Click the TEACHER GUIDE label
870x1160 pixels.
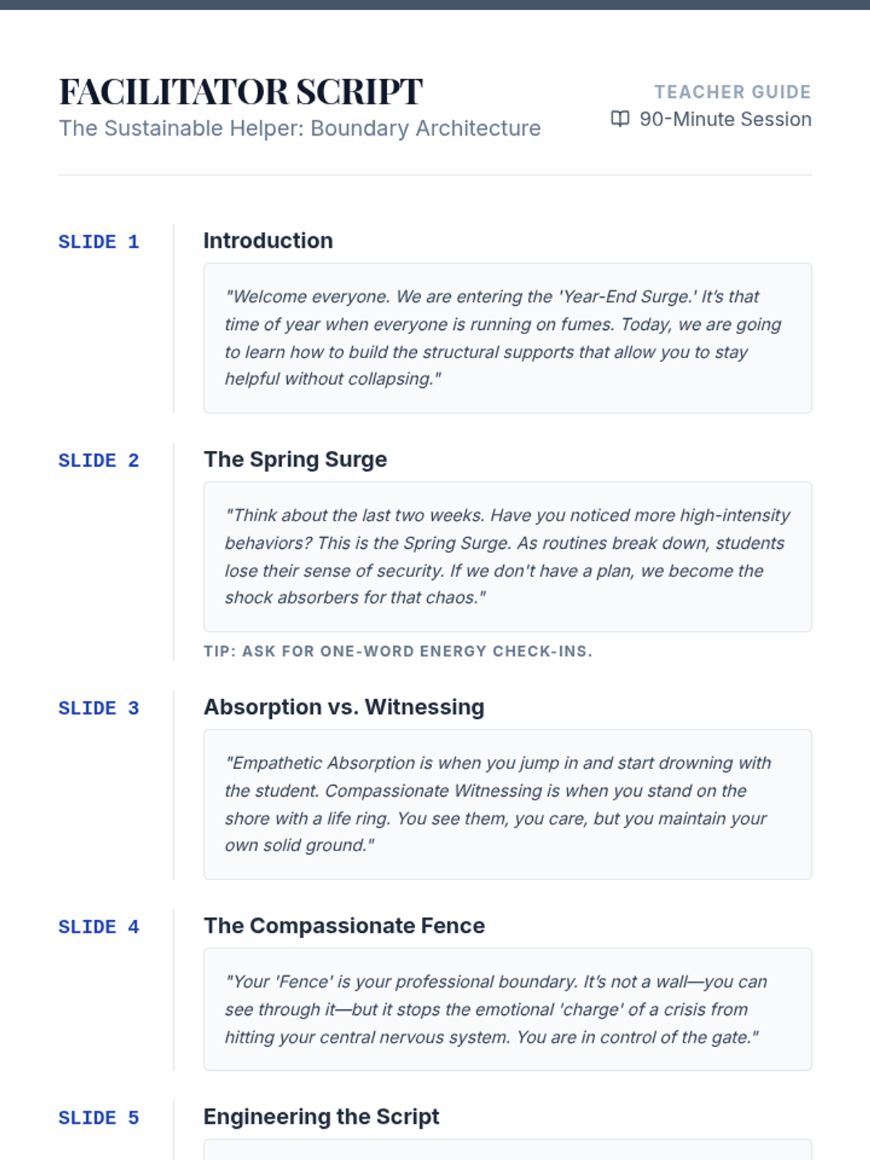tap(733, 92)
